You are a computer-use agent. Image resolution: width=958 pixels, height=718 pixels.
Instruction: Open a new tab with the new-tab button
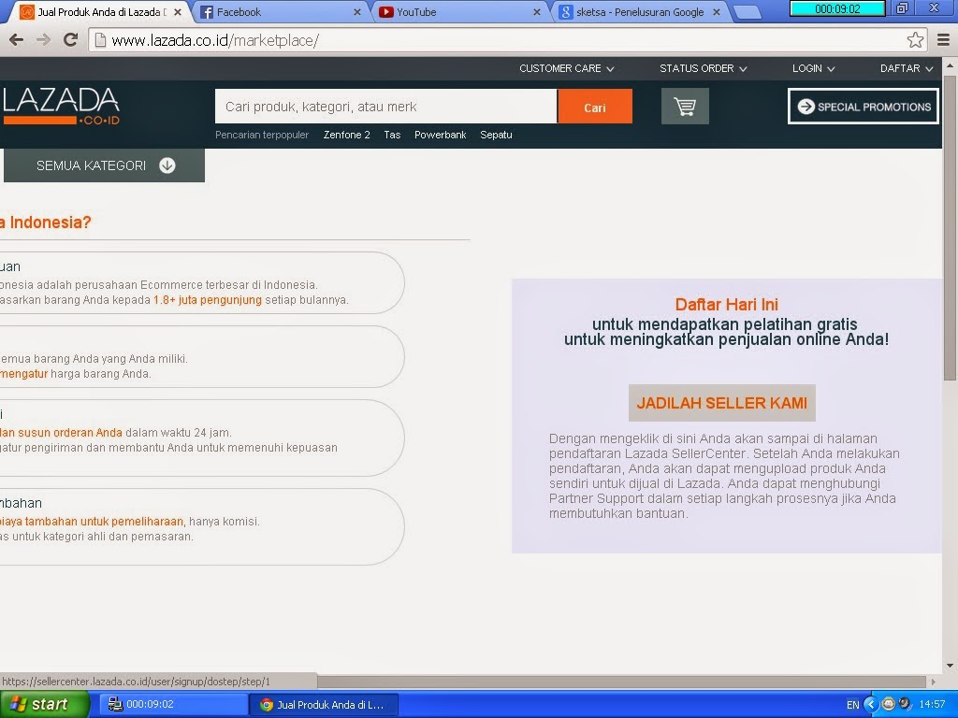click(x=747, y=12)
